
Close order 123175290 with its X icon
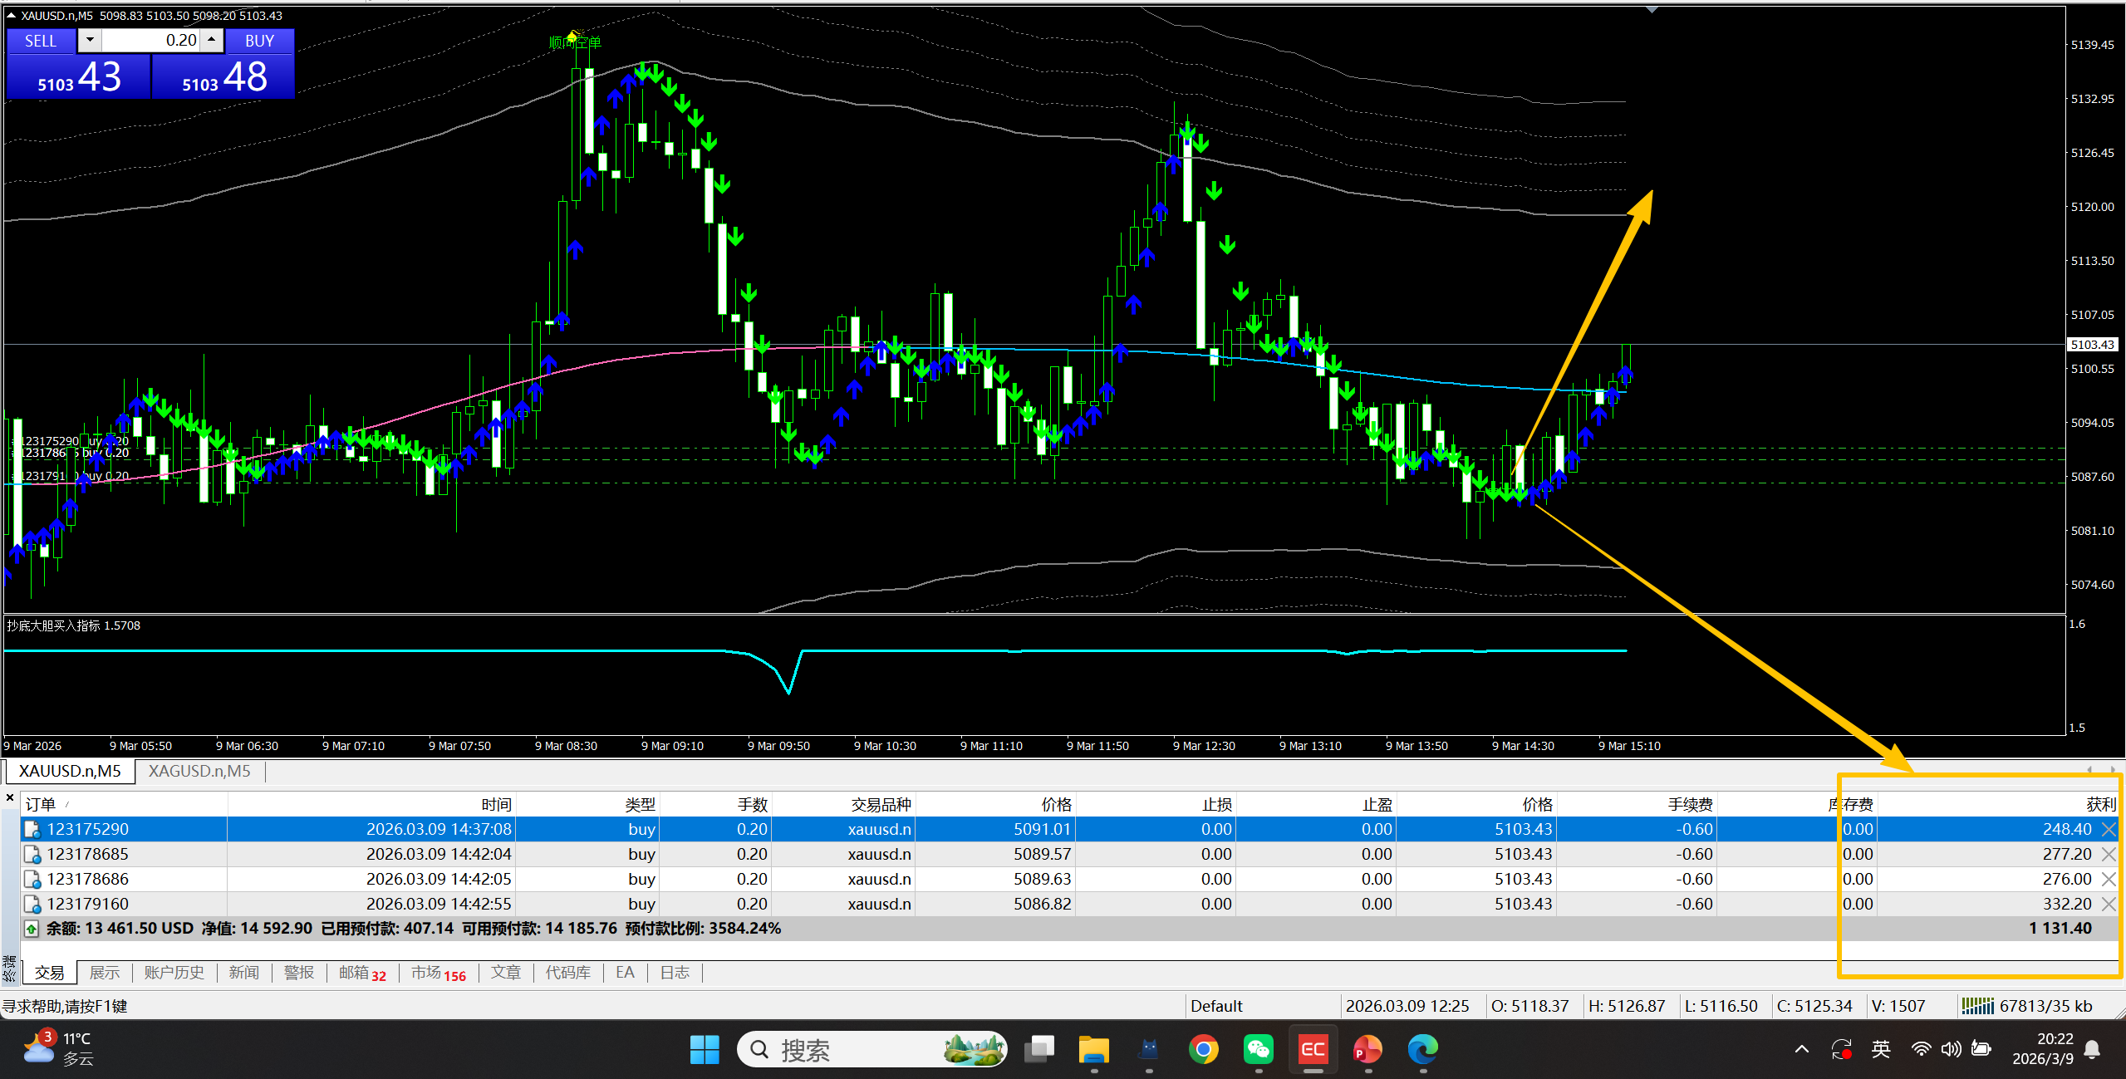click(2108, 829)
